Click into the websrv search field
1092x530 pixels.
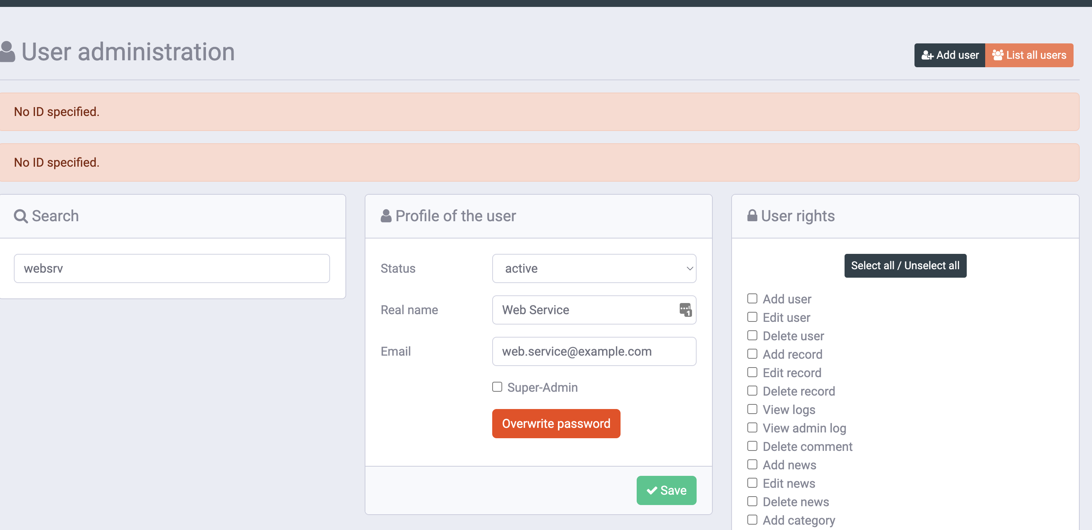pyautogui.click(x=172, y=268)
